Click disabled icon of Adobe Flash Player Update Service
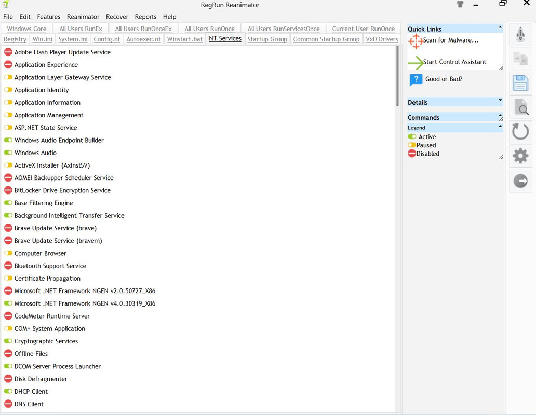This screenshot has height=415, width=536. tap(8, 52)
